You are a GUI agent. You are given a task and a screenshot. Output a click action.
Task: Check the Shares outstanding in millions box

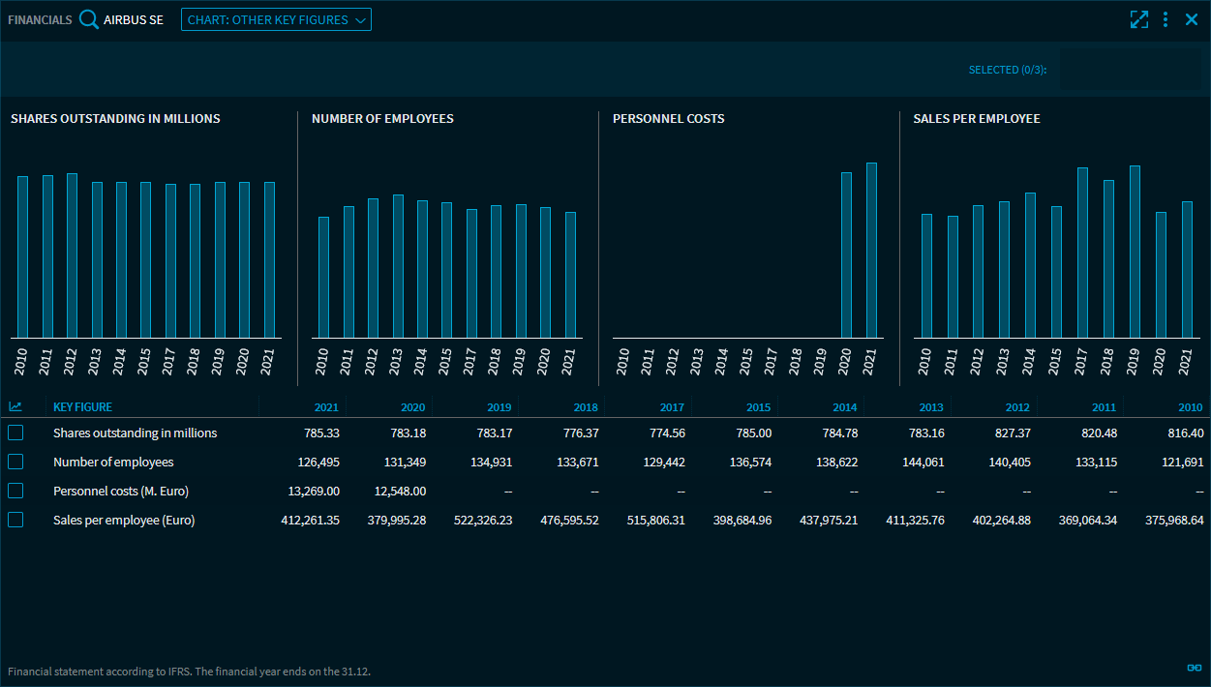pyautogui.click(x=15, y=433)
